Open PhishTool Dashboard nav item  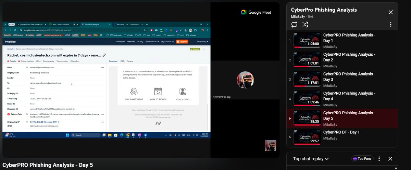point(120,41)
